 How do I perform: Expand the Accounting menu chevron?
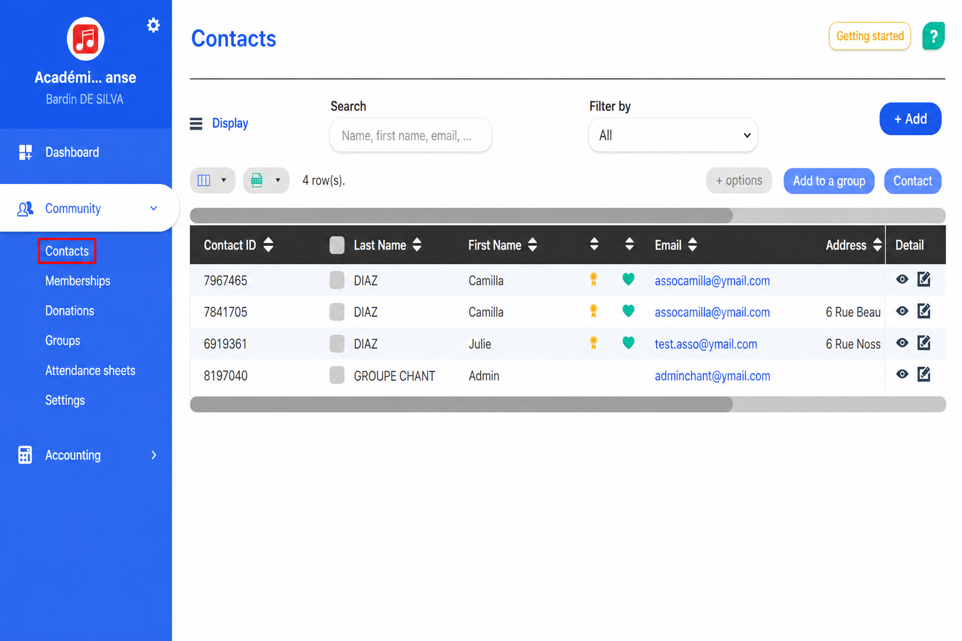153,455
